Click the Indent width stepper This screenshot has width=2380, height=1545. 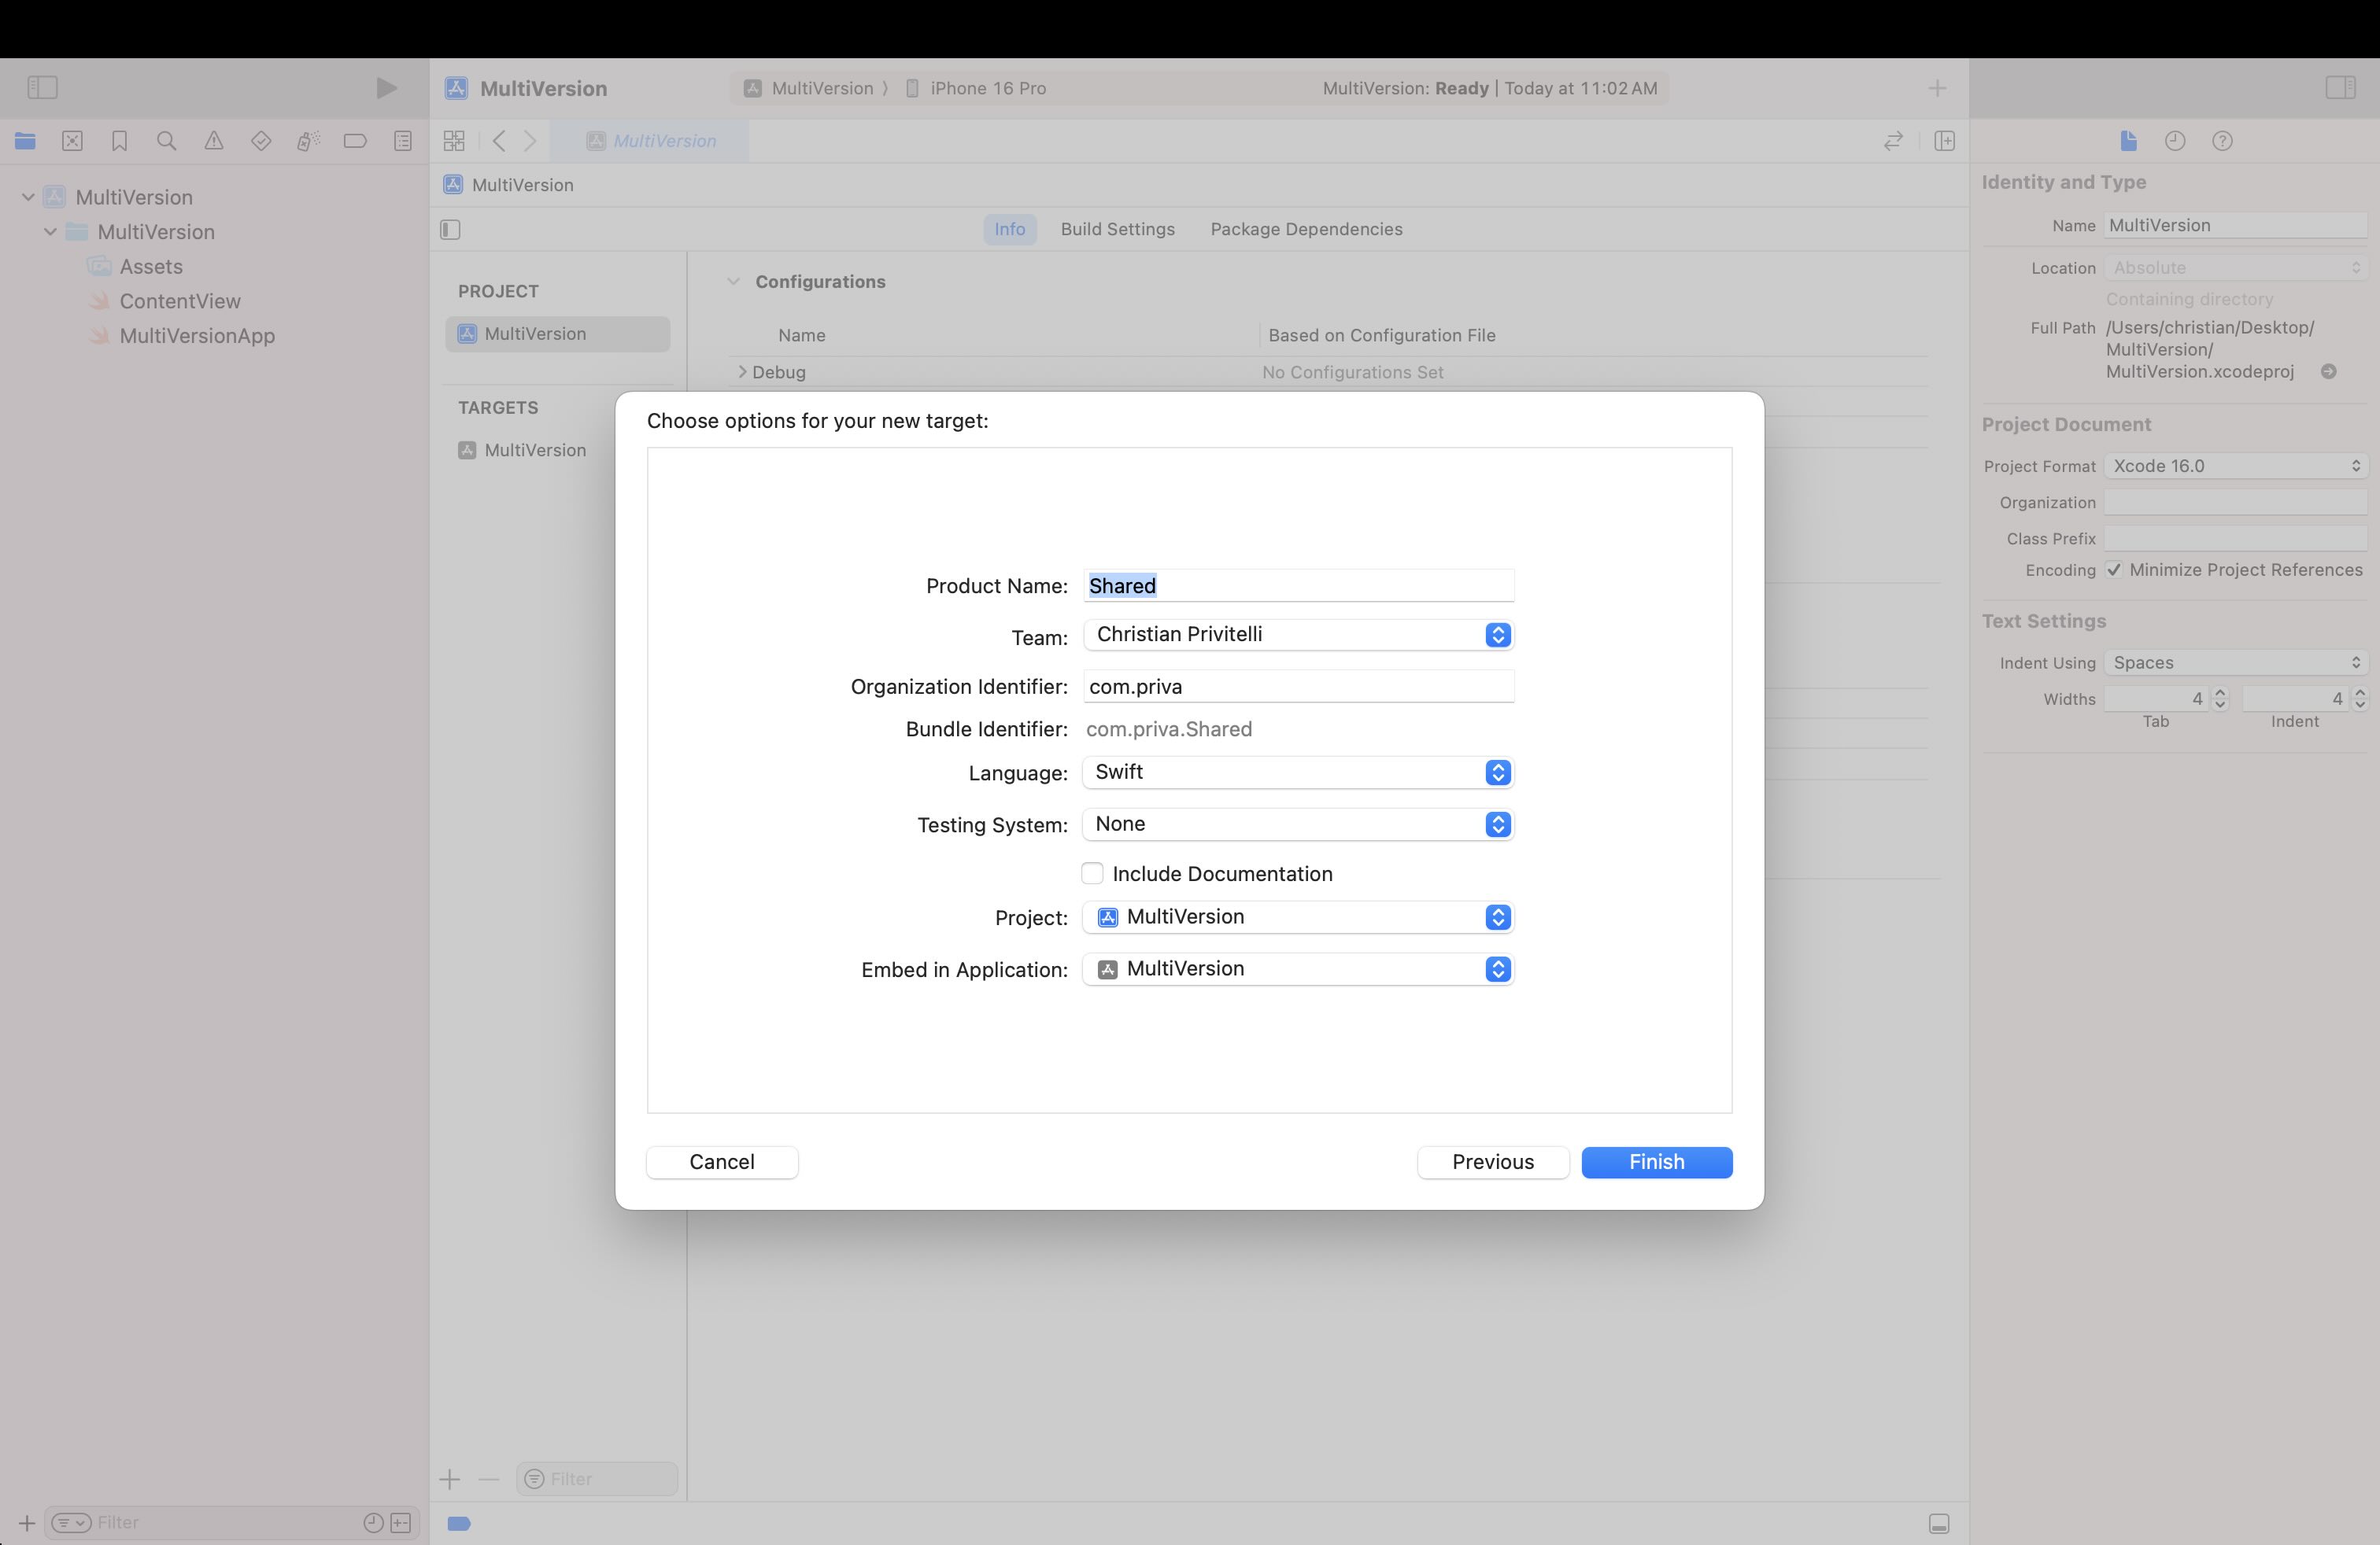pyautogui.click(x=2360, y=699)
